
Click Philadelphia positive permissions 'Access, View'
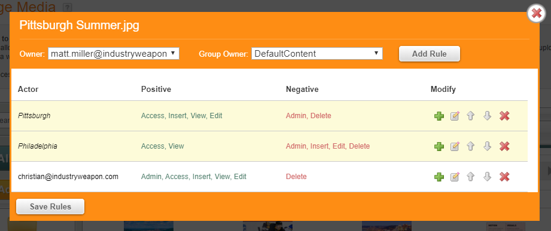162,146
